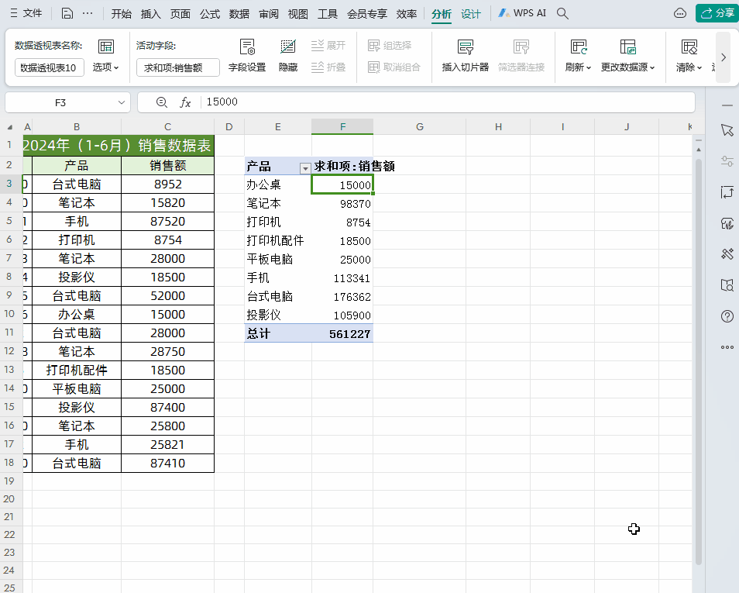Click the zoom formula bar icon

[x=162, y=102]
